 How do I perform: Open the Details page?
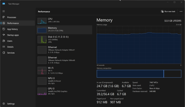tap(18, 47)
